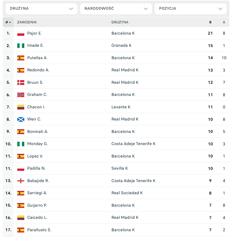The image size is (233, 237).
Task: Click England flag next to Babajide R.
Action: (x=21, y=181)
